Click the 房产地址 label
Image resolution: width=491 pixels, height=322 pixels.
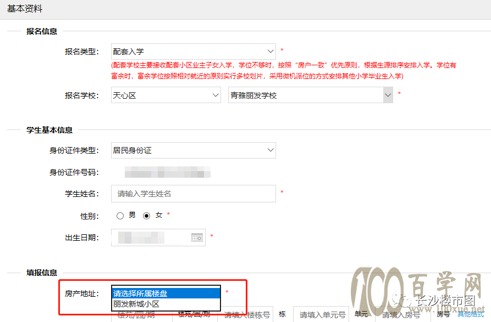(82, 293)
